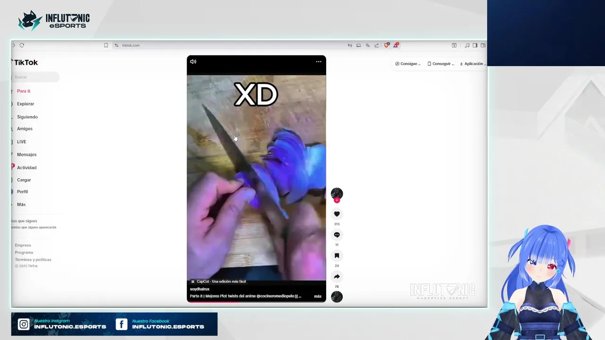Open Perfil in the sidebar
The image size is (605, 340).
point(22,192)
